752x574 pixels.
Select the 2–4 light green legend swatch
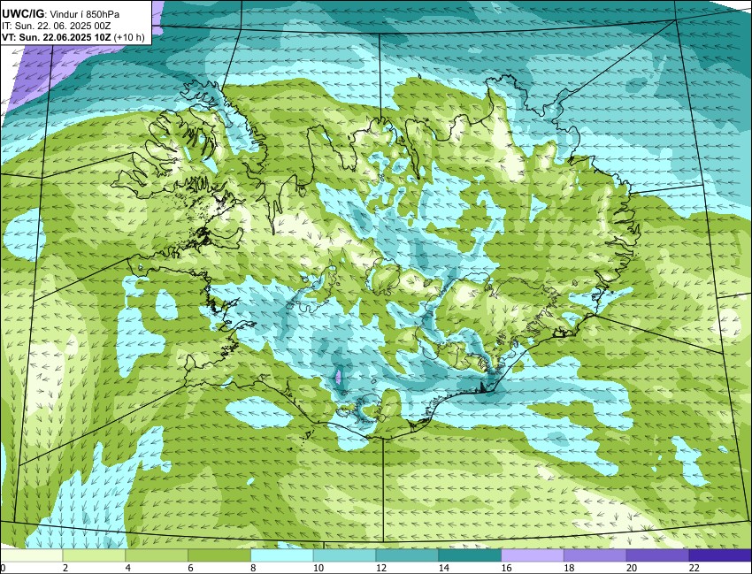coord(94,555)
